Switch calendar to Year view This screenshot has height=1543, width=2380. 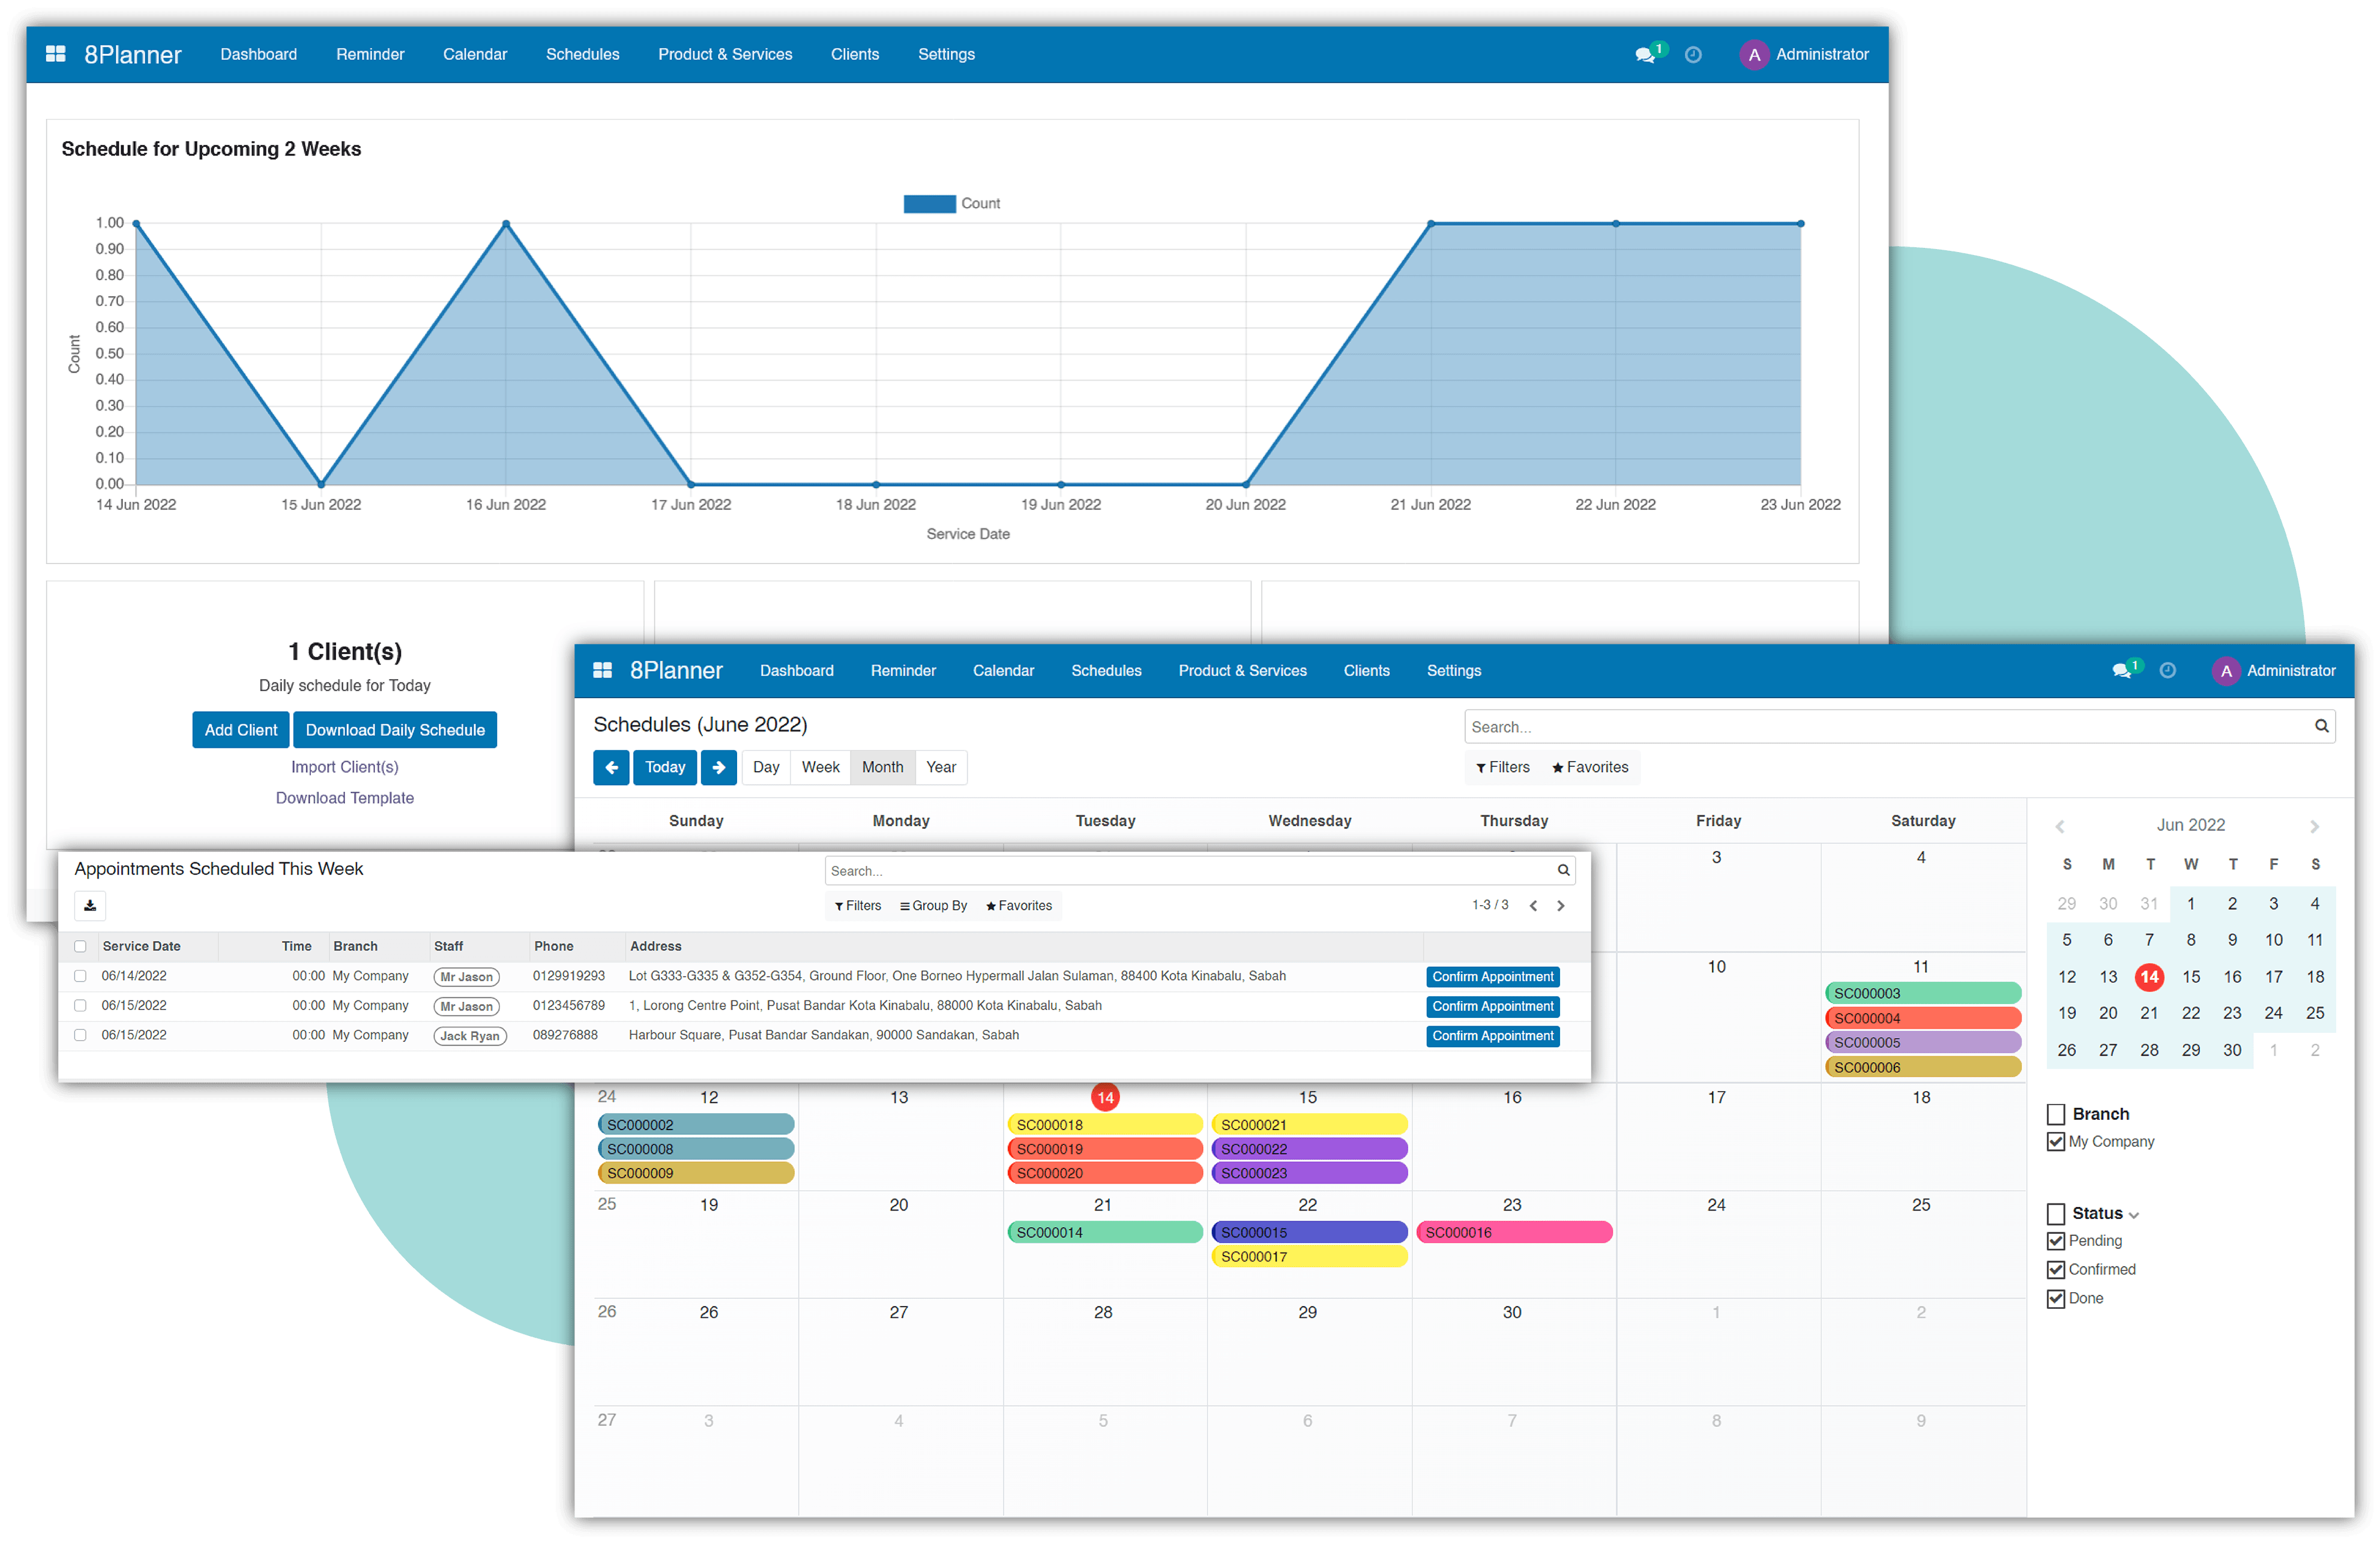941,767
